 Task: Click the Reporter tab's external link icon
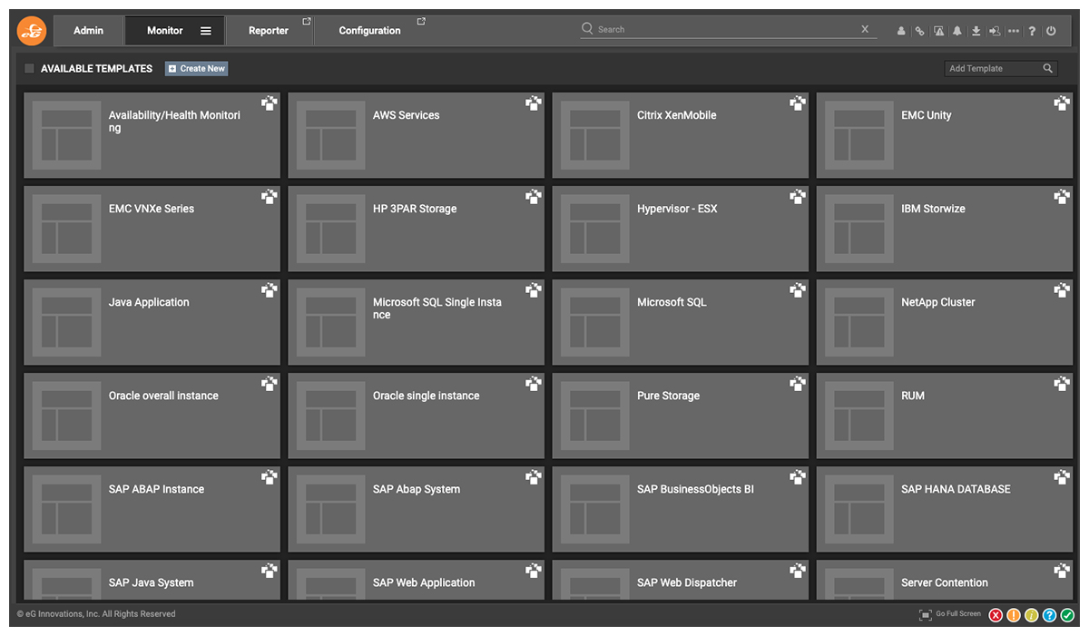[306, 21]
